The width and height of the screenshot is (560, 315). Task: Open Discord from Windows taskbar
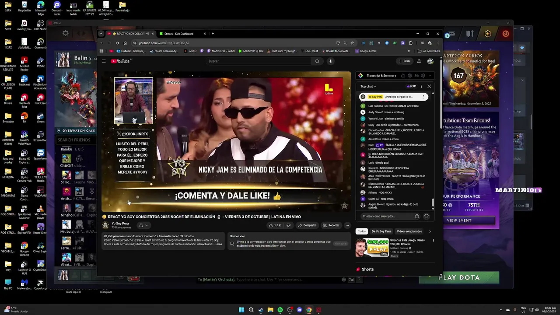299,310
